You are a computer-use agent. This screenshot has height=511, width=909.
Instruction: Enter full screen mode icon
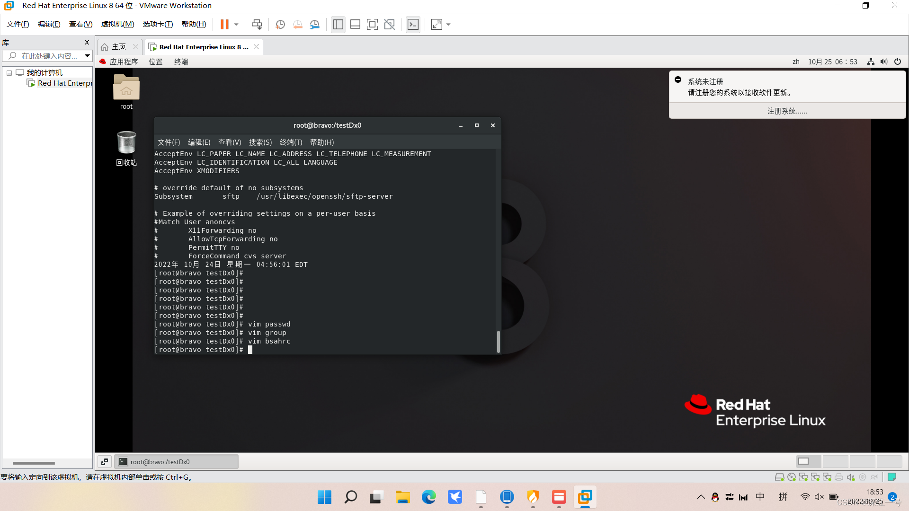tap(372, 24)
